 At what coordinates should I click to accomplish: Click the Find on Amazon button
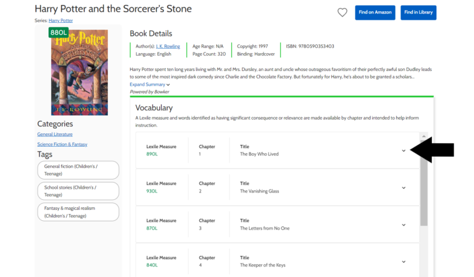click(375, 12)
